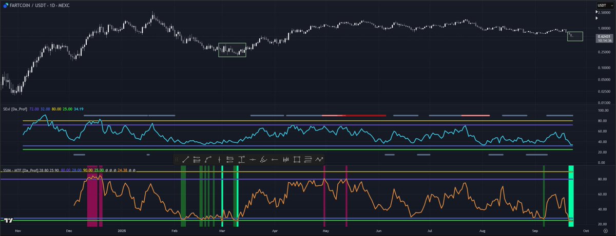Choose the Horizontal Line drawing tool

253,159
